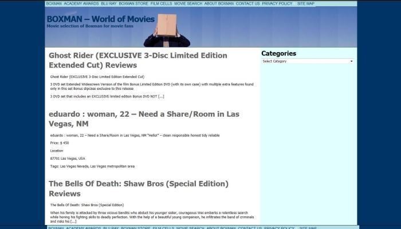Open the Select Category dropdown
Image resolution: width=401 pixels, height=229 pixels.
click(x=308, y=61)
